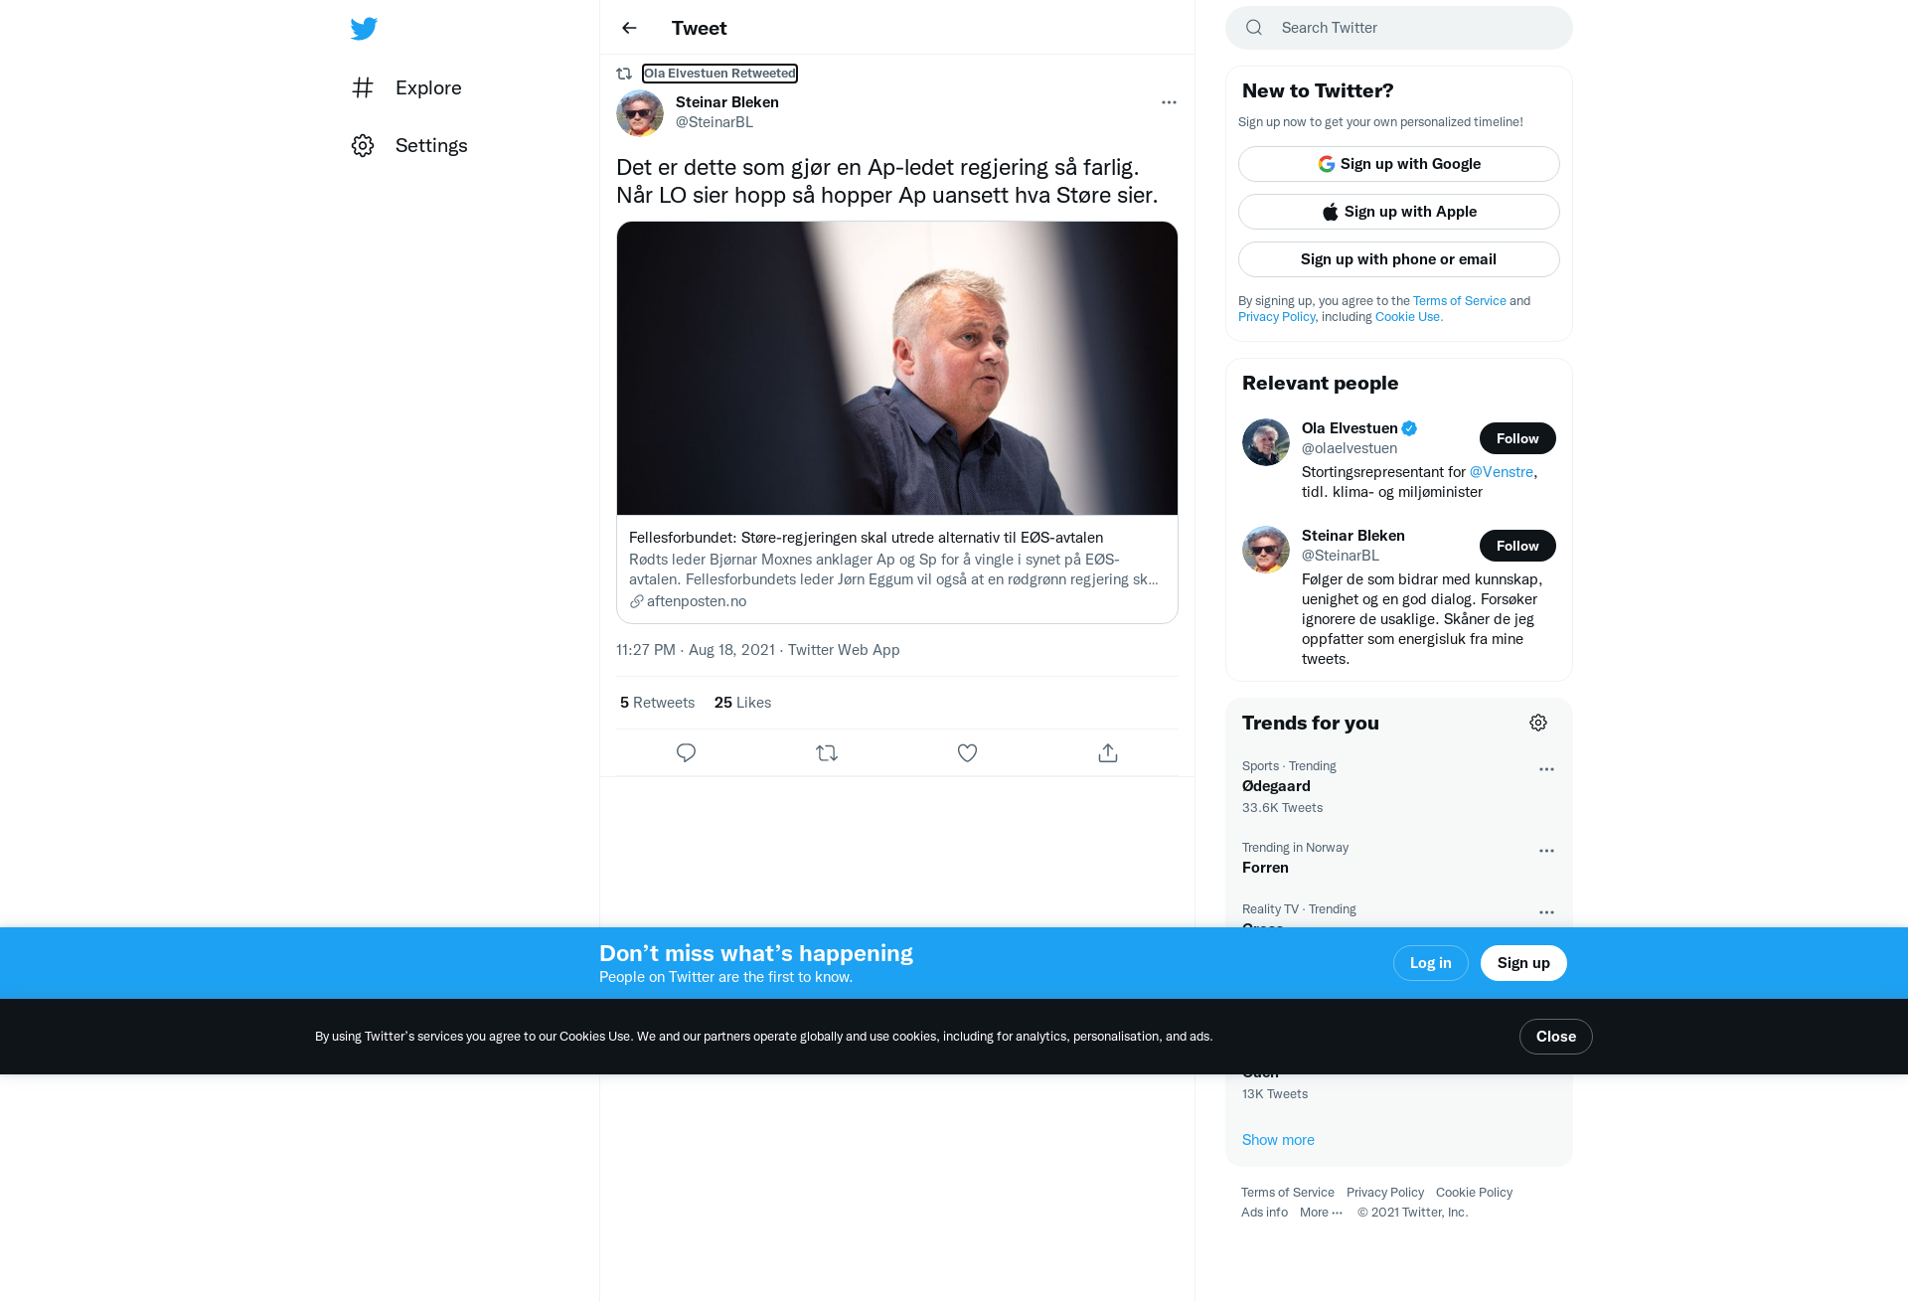Retweet using the arrows icon below tweet
This screenshot has width=1908, height=1302.
(827, 752)
